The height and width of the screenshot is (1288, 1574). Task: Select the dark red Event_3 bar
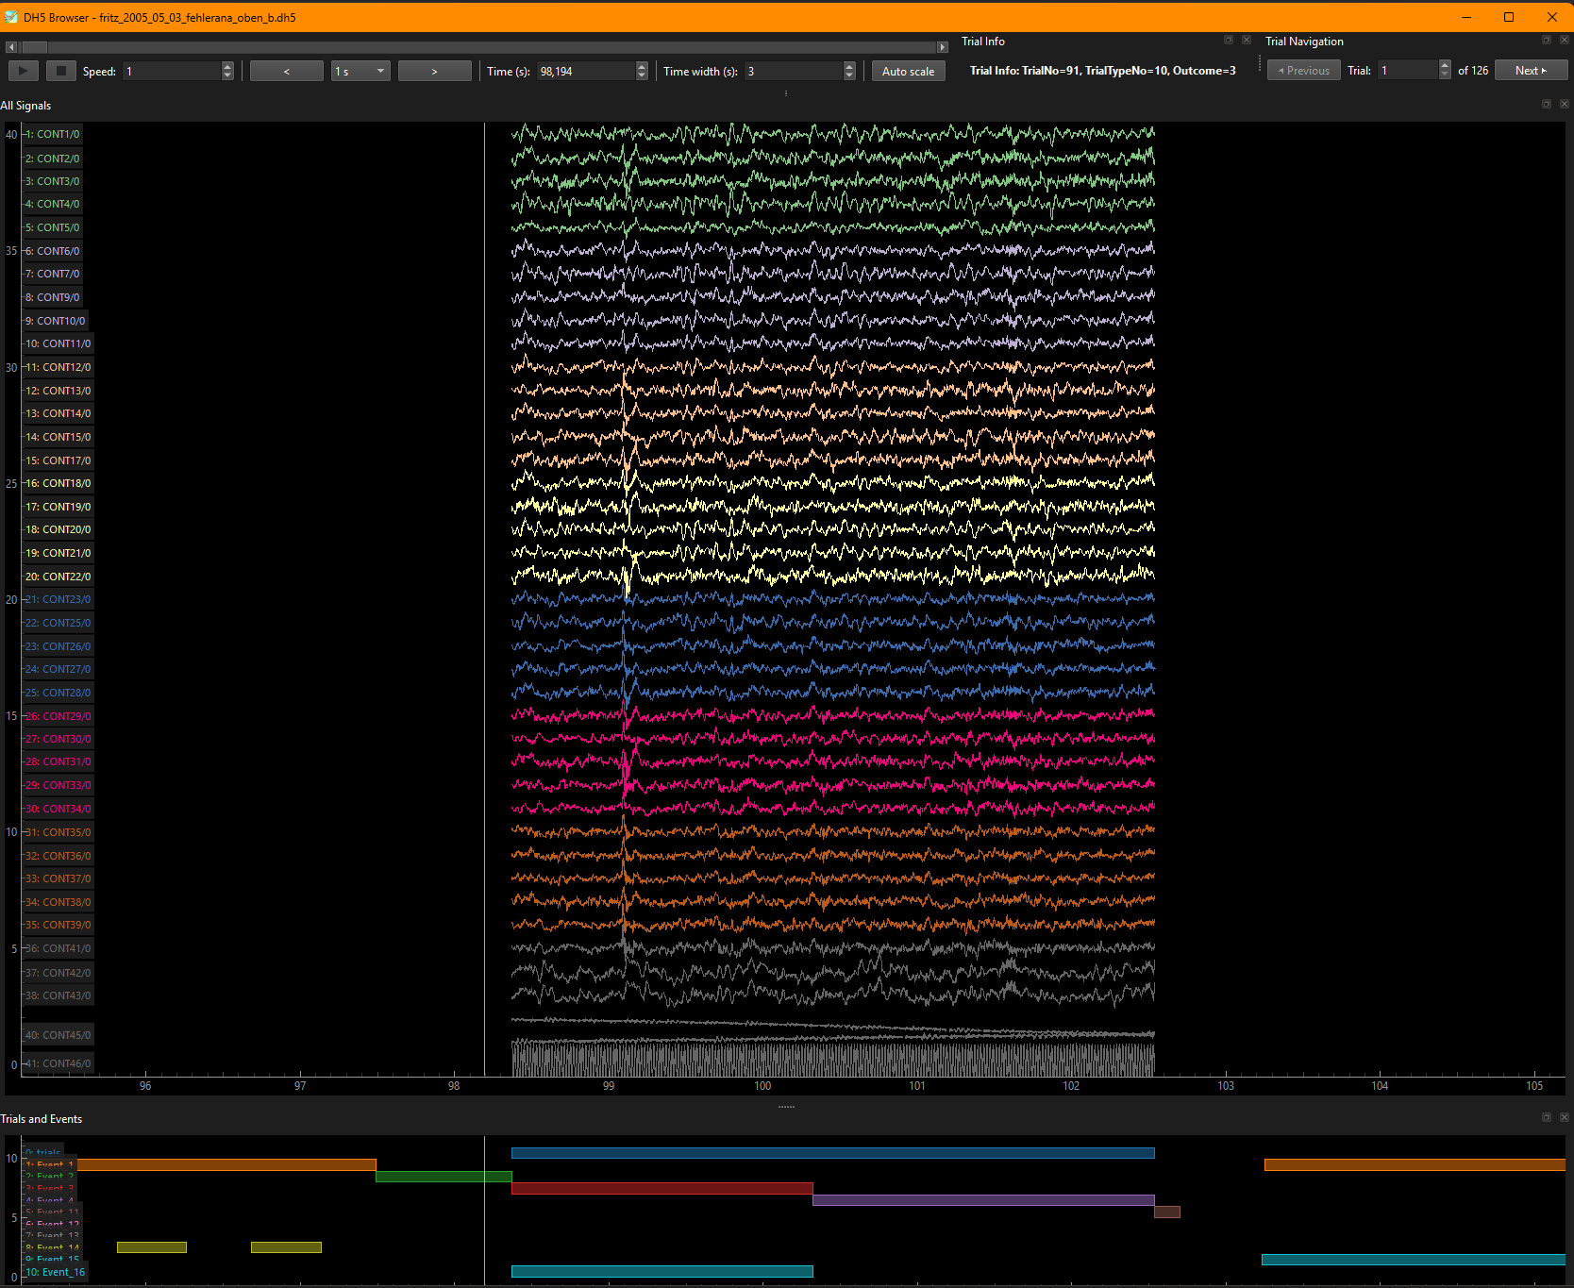pos(661,1189)
